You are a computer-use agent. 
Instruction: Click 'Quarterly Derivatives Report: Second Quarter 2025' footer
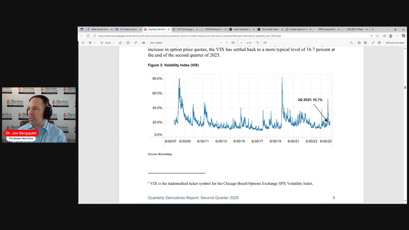(x=193, y=198)
